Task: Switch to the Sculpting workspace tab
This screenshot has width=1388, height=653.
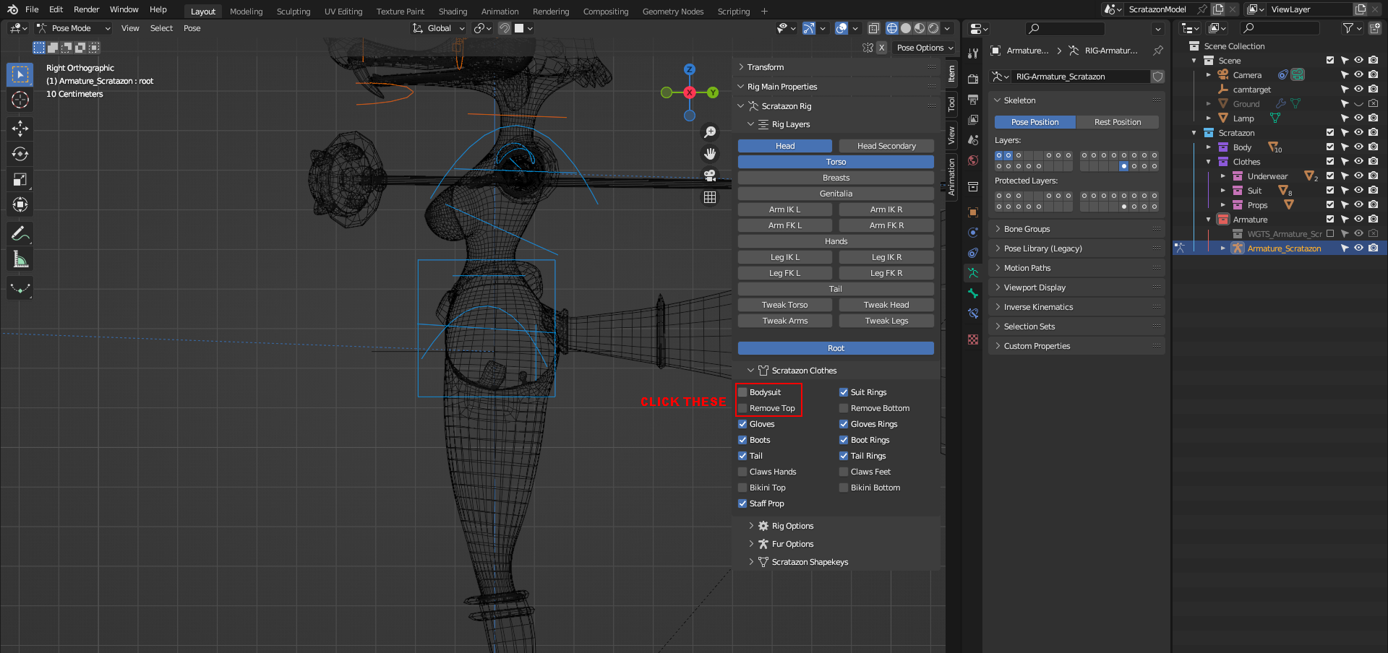Action: [293, 12]
